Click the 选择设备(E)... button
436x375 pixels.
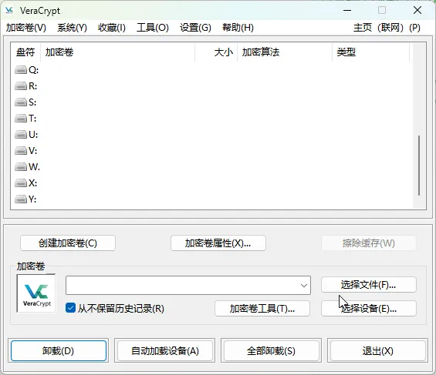[x=369, y=309]
